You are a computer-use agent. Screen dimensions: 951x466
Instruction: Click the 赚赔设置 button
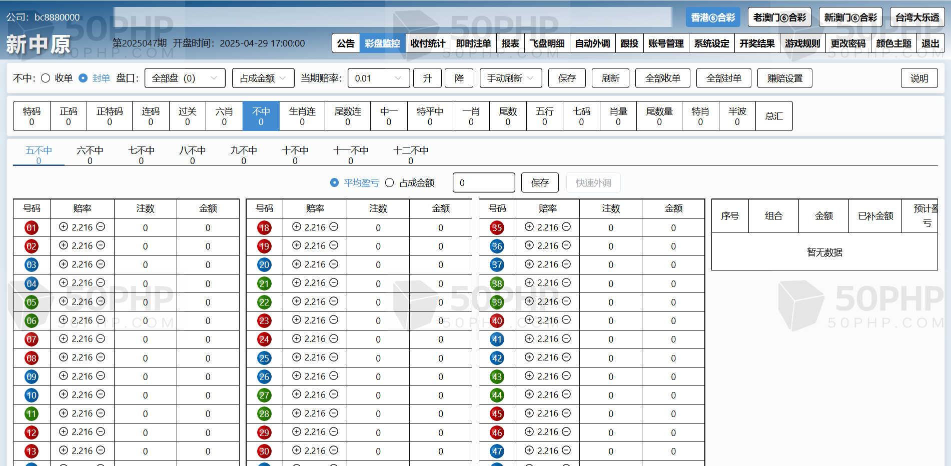coord(784,78)
